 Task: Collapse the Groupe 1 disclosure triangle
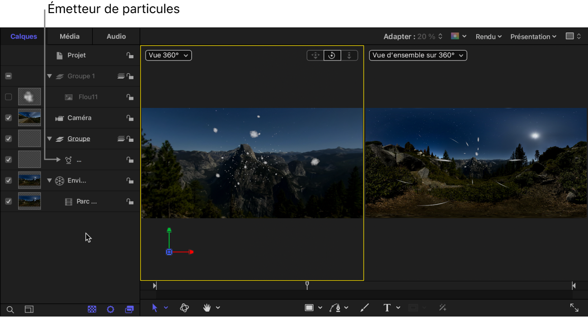50,76
